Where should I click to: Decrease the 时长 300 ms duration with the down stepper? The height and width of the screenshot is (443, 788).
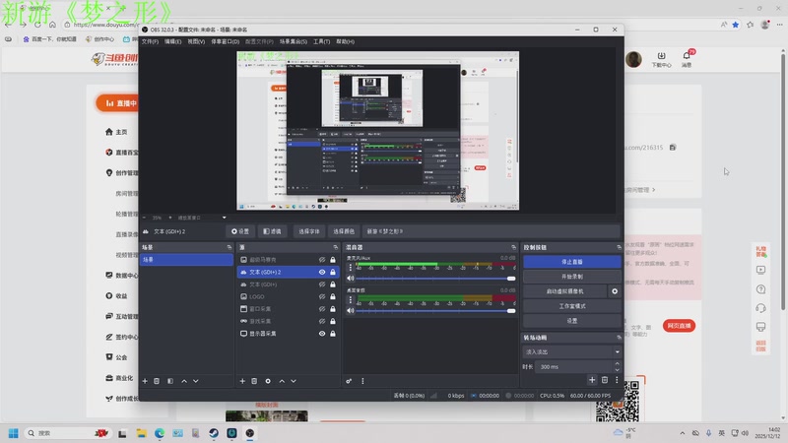tap(618, 370)
